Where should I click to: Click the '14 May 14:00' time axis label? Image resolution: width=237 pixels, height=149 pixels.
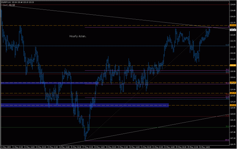[x=65, y=147]
